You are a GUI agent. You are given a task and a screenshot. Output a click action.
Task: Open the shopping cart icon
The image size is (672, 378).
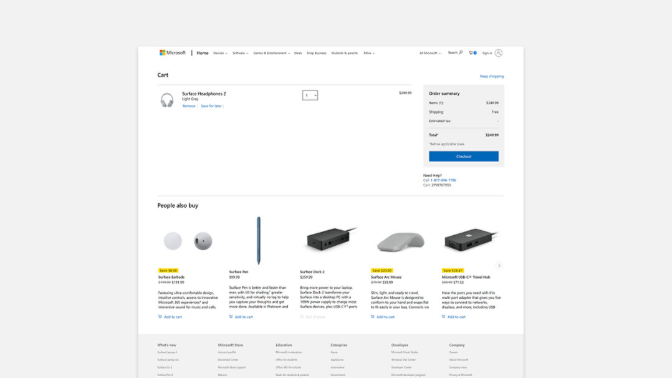(472, 53)
